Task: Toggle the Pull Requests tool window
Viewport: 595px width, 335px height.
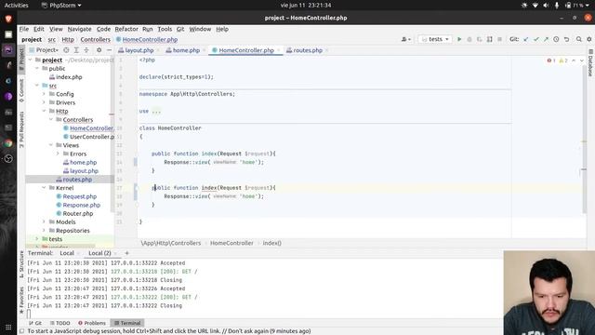Action: pyautogui.click(x=21, y=130)
